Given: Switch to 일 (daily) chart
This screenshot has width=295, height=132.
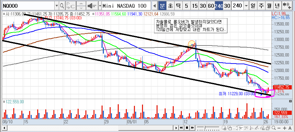Looking at the screenshot, I should [253, 6].
